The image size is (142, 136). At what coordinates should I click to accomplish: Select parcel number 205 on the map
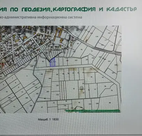(x=48, y=92)
